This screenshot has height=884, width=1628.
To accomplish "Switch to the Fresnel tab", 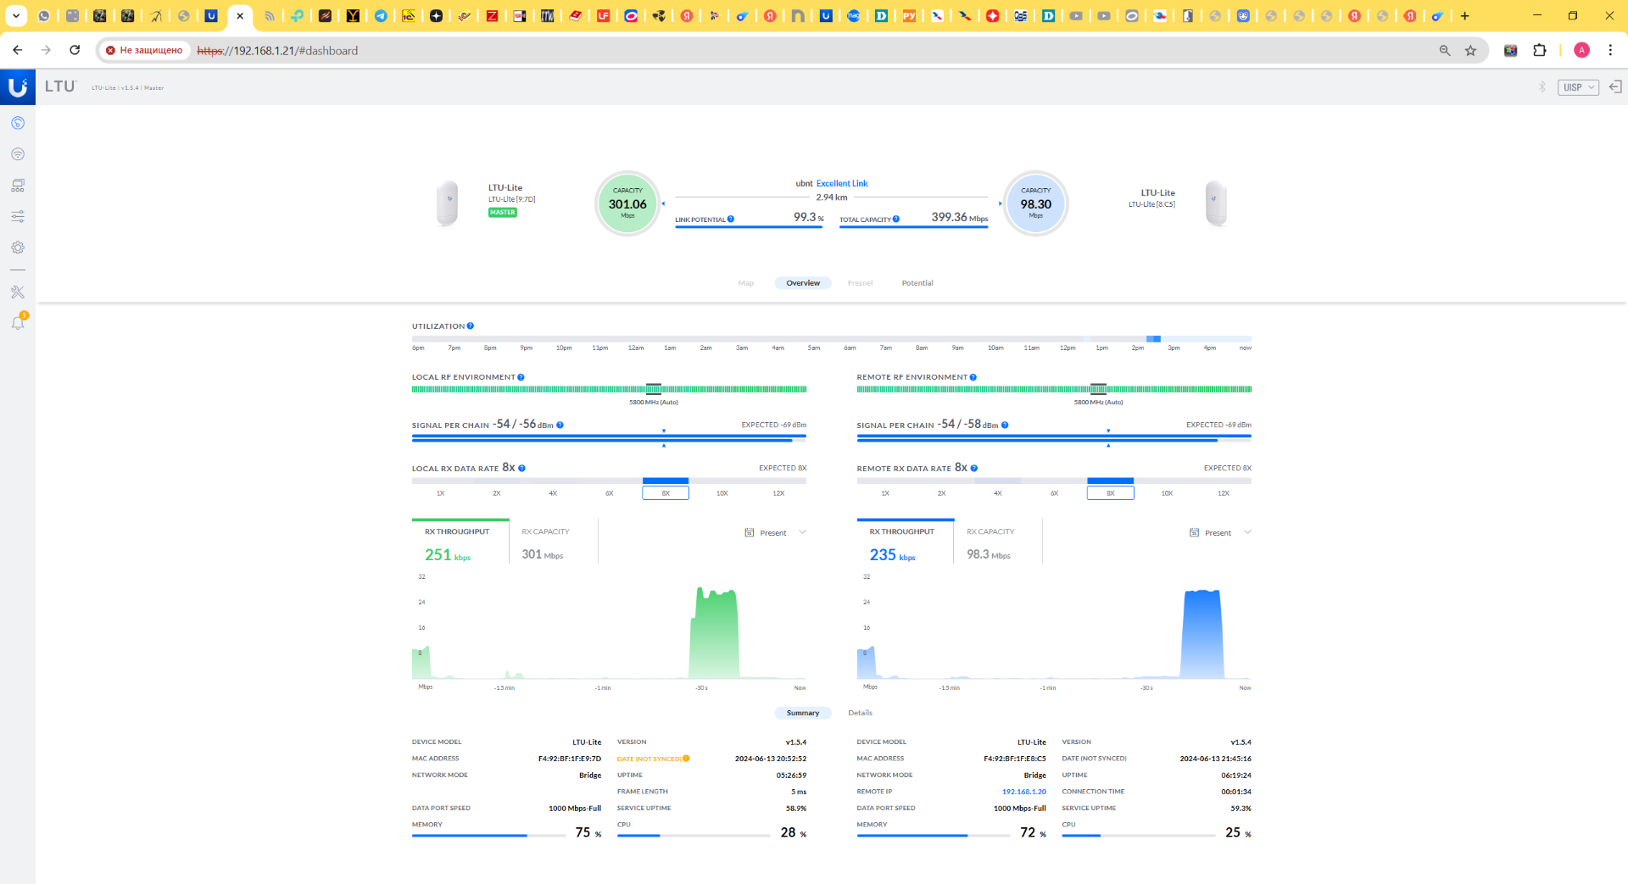I will click(x=860, y=283).
